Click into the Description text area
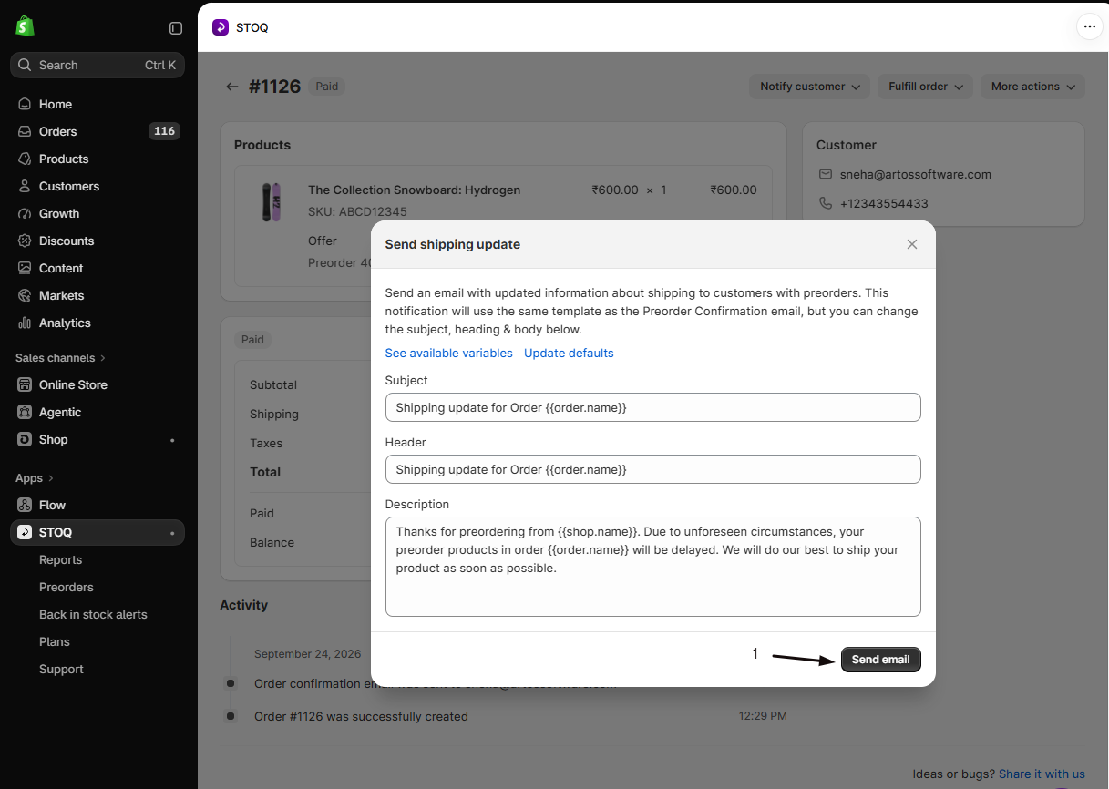 (x=653, y=567)
